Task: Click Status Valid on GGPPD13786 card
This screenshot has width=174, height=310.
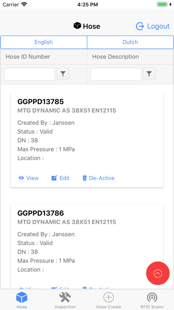Action: click(x=35, y=243)
